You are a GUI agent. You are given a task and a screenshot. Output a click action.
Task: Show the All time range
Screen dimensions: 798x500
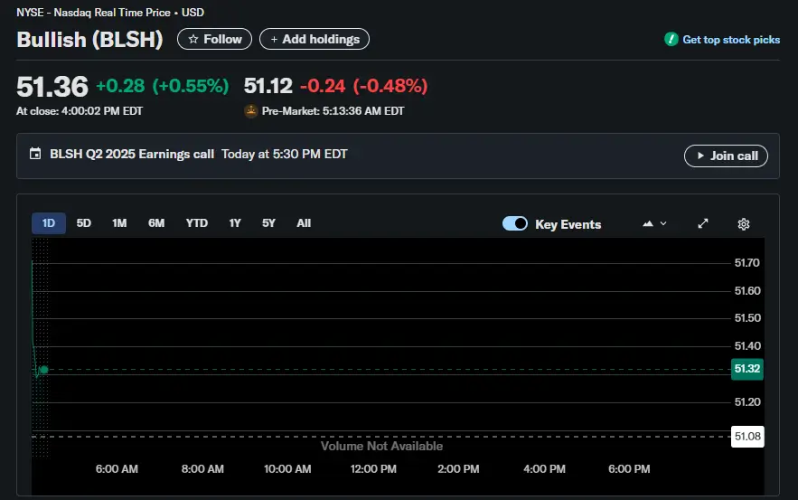pos(304,223)
